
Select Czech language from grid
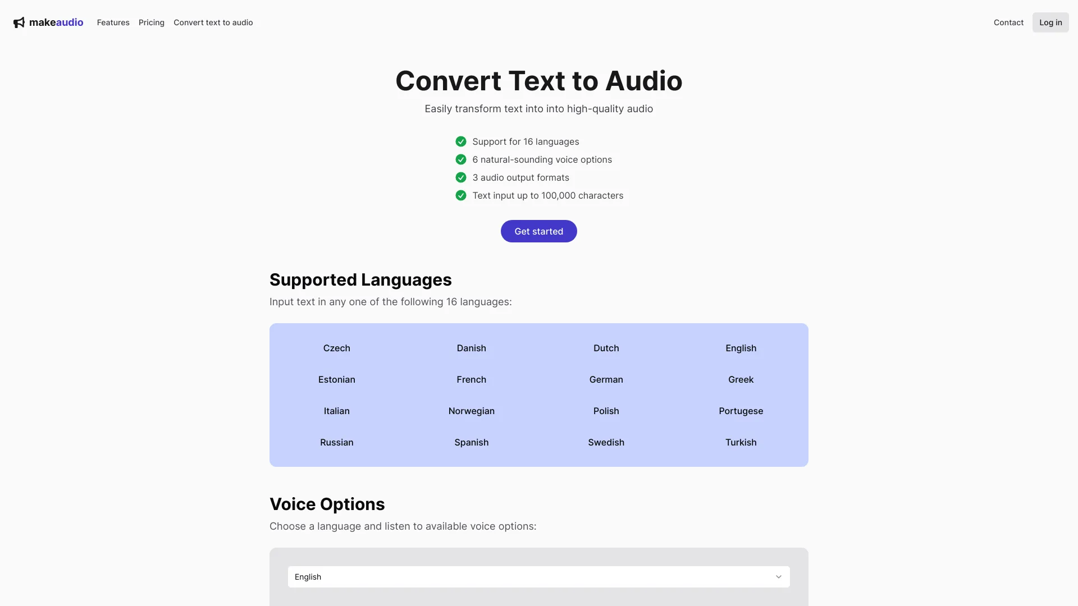pyautogui.click(x=337, y=348)
